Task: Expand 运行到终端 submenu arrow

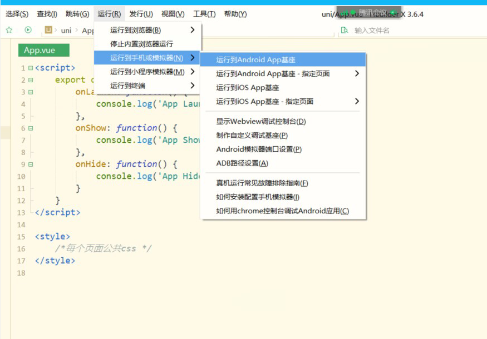Action: (x=193, y=85)
